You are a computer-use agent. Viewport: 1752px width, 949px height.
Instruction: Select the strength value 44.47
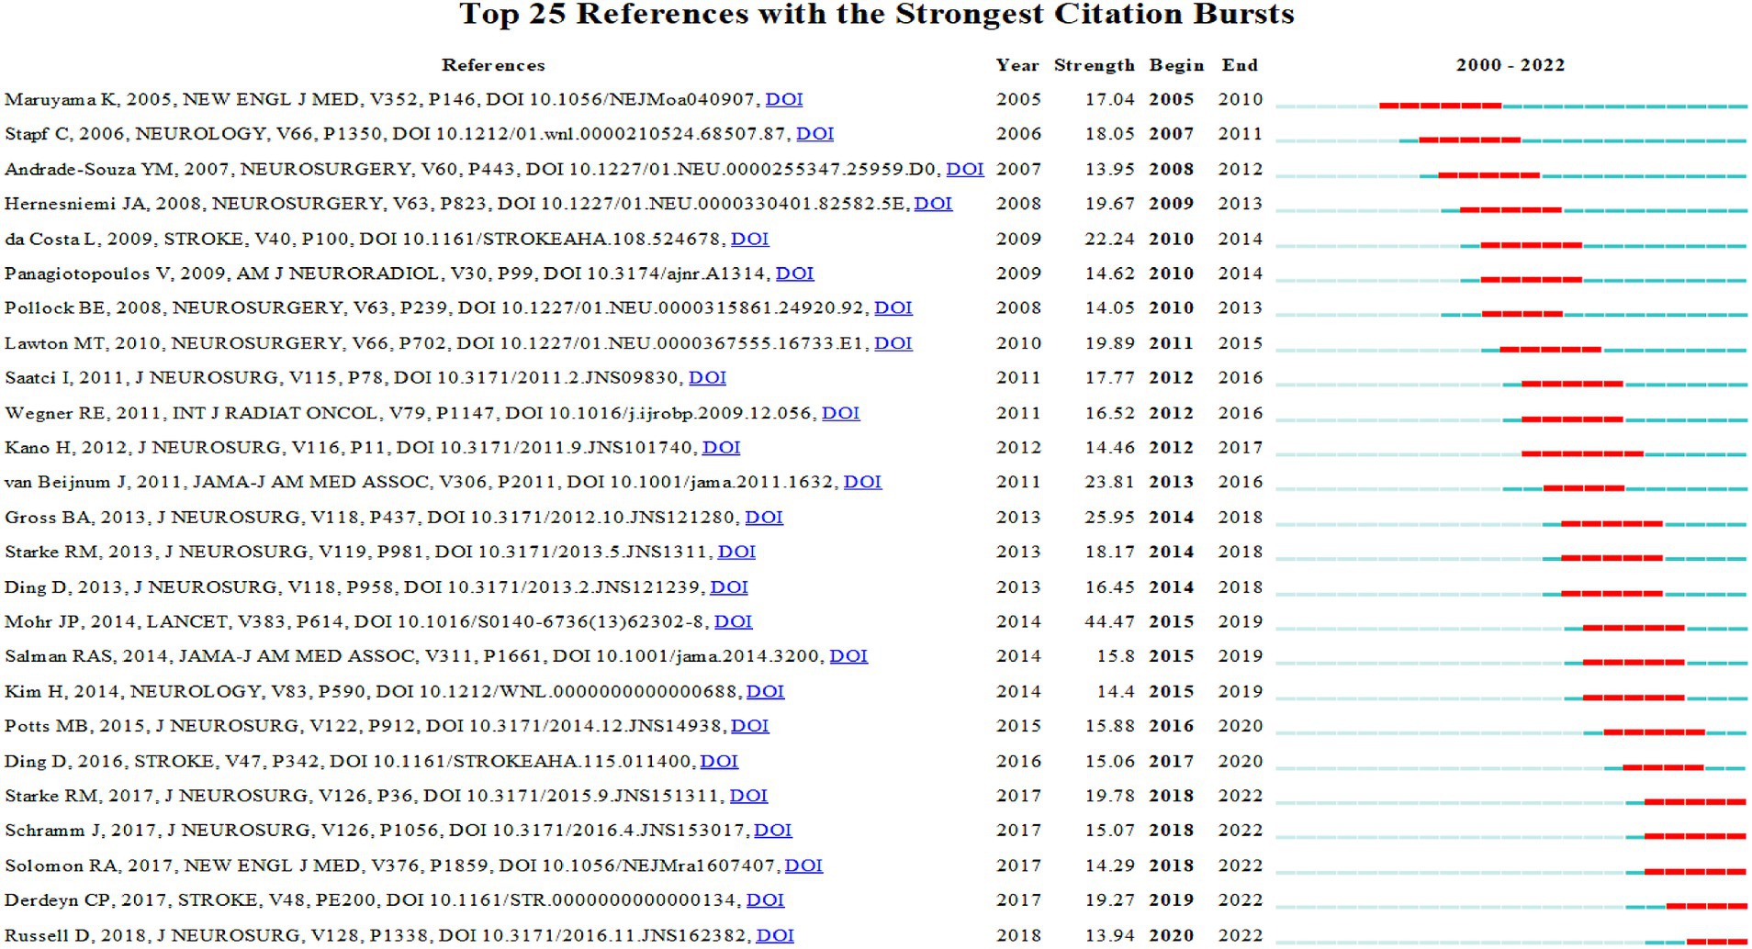1109,622
